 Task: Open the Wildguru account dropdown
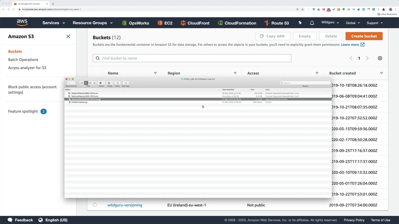click(x=330, y=23)
